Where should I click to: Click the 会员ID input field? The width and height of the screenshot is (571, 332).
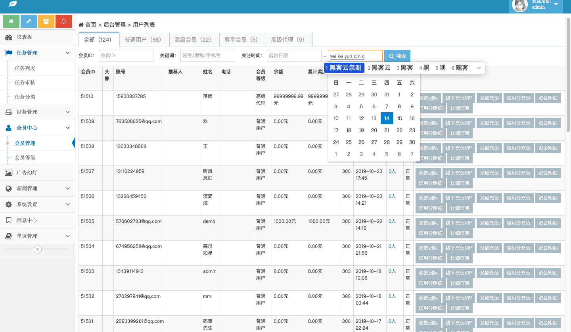tap(126, 56)
